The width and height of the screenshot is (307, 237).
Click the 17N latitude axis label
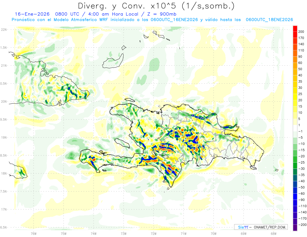coord(4,209)
